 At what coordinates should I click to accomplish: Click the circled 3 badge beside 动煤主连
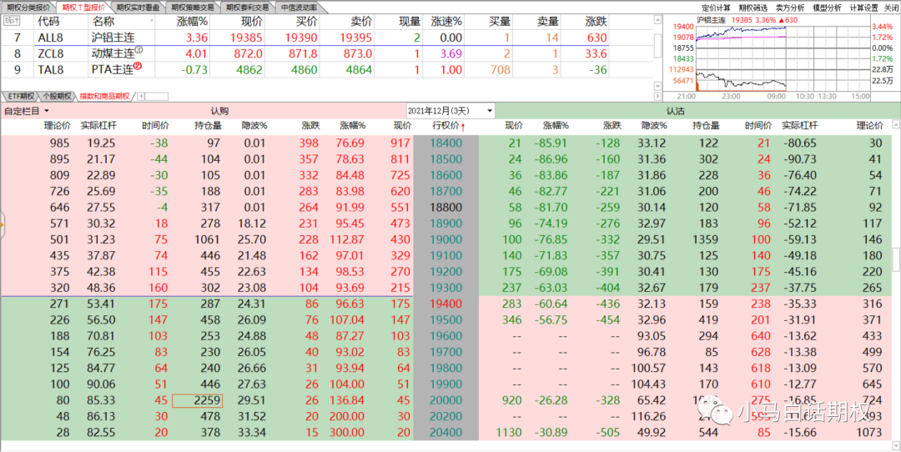(138, 51)
